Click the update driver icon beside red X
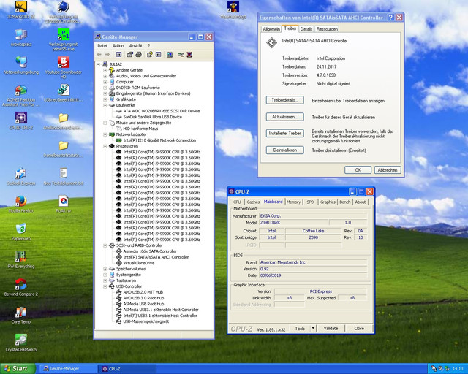 pos(181,54)
